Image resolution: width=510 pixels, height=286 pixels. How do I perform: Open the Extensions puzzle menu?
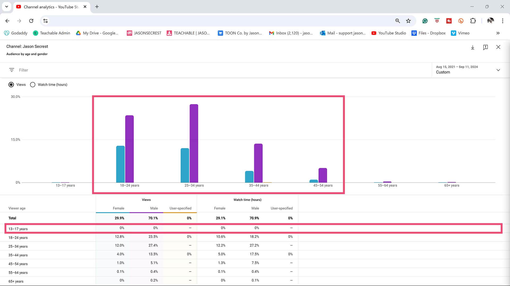473,21
